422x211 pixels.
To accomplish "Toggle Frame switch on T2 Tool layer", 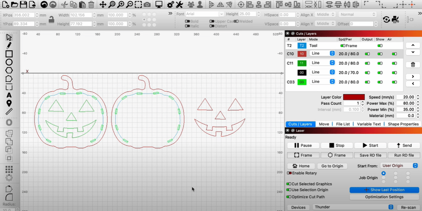I will coord(343,46).
